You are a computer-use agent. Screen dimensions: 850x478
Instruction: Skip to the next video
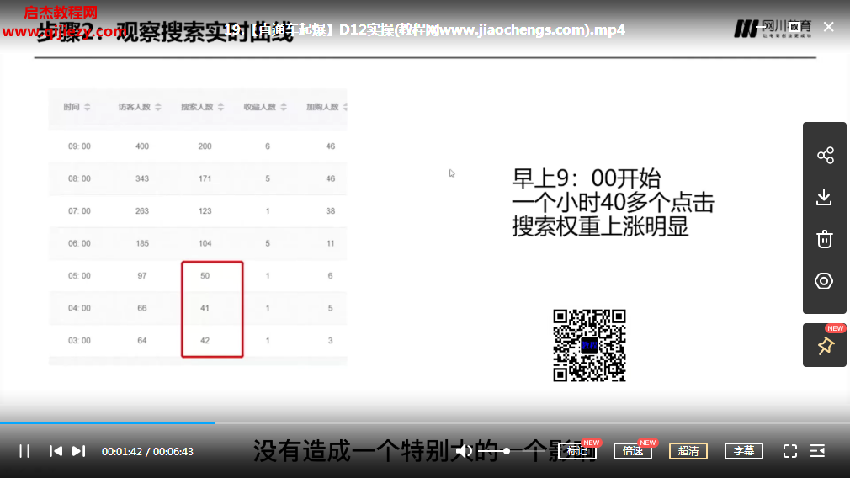(x=79, y=451)
